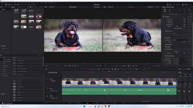
Task: Open Timeline View Options icon
Action: [46, 69]
